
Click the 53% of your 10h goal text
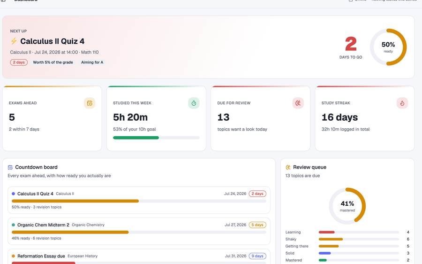pyautogui.click(x=134, y=129)
